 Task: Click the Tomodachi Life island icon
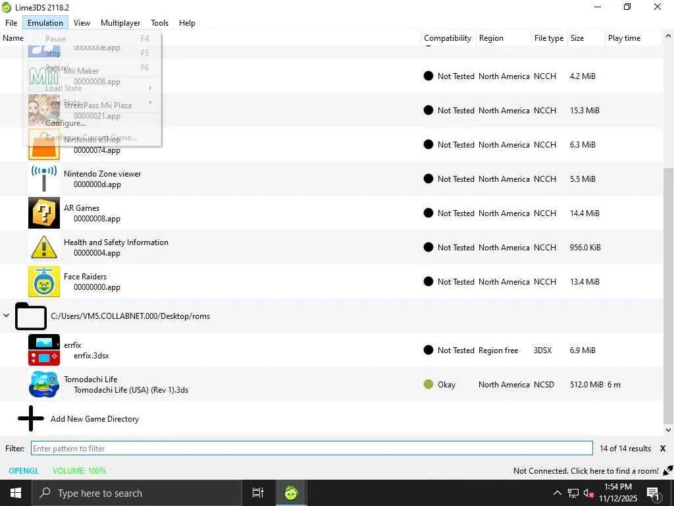[44, 384]
